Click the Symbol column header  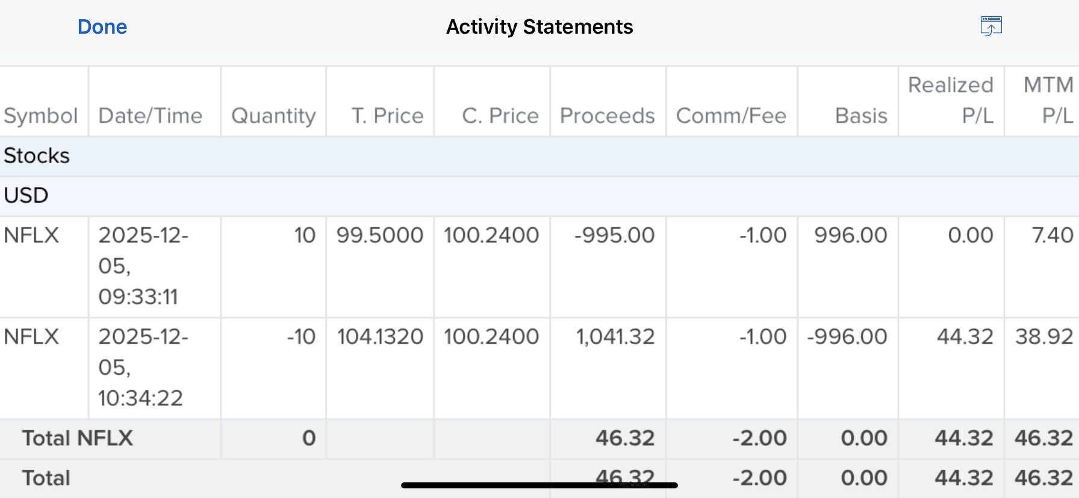pyautogui.click(x=41, y=115)
